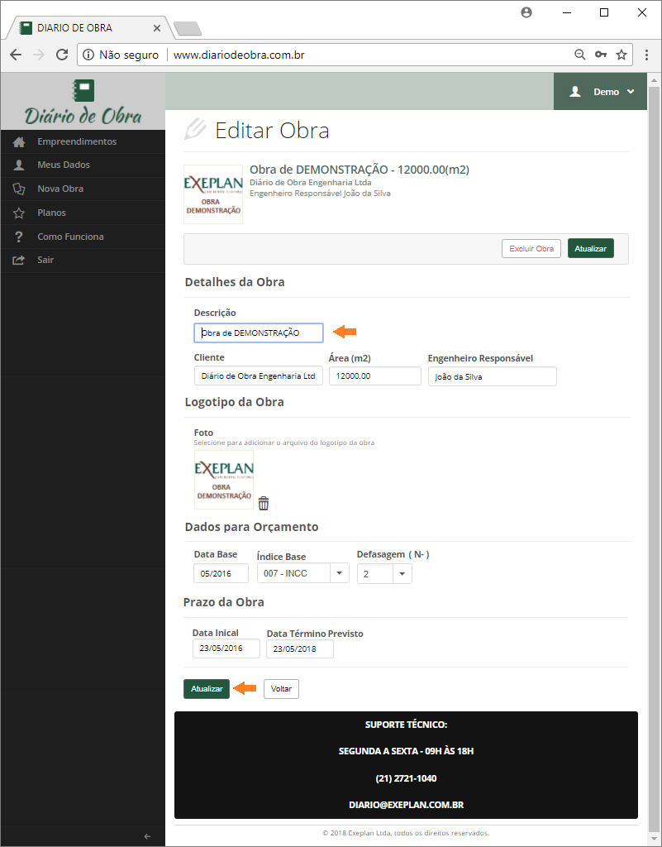
Task: Click the page vertical scrollbar
Action: [x=655, y=459]
